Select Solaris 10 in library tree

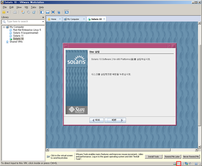[18, 39]
